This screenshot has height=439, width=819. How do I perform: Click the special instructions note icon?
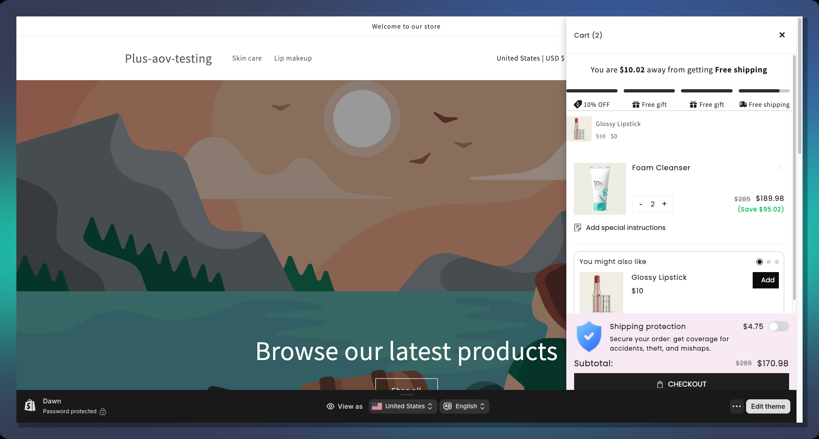point(578,227)
